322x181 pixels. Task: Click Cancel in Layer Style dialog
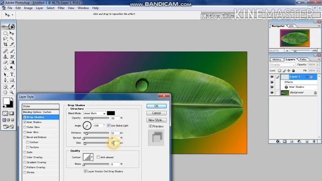click(156, 113)
